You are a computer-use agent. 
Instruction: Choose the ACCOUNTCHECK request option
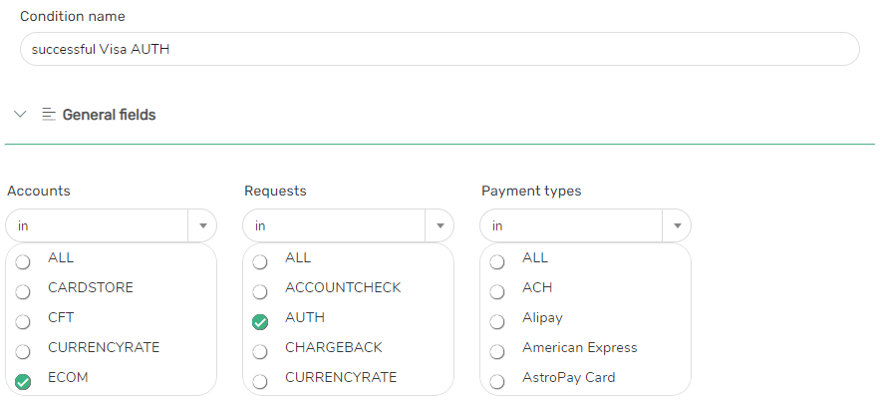pos(260,292)
